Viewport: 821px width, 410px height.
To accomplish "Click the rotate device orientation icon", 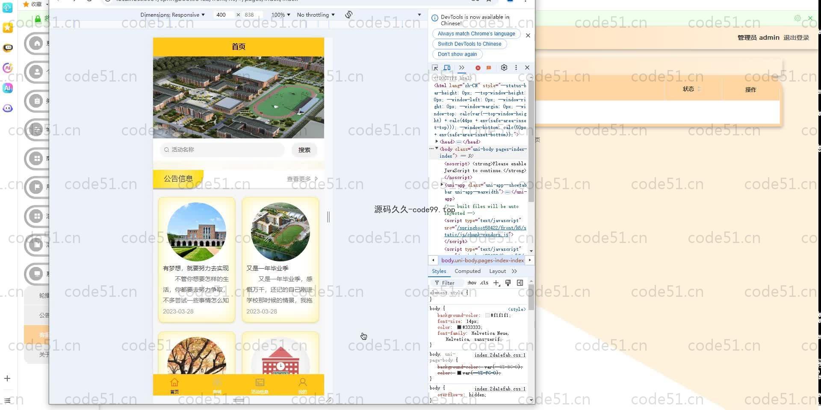I will click(349, 15).
